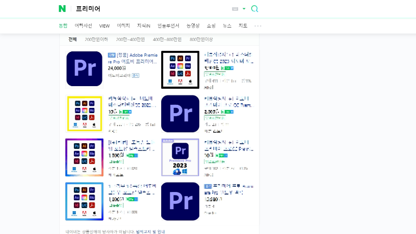This screenshot has width=416, height=234.
Task: Open the purple-gradient-bordered Adobe apps thumbnail
Action: tap(84, 158)
